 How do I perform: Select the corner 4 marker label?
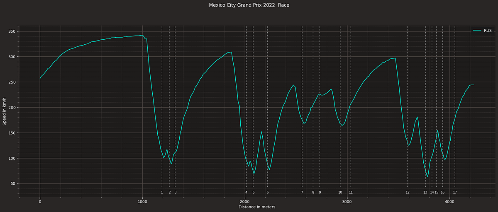(246, 193)
